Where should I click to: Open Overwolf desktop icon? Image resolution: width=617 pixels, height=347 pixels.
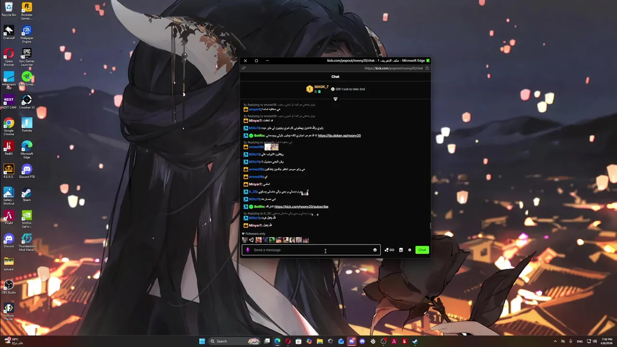(x=9, y=32)
